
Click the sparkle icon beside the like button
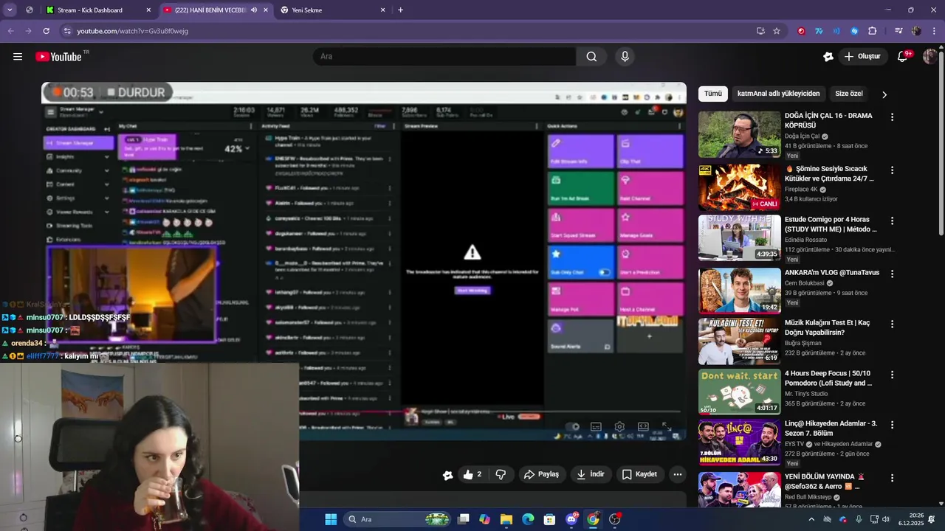[447, 475]
